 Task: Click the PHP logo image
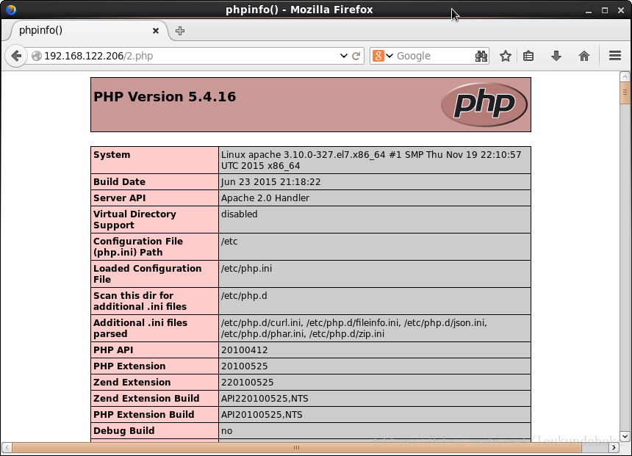[484, 104]
